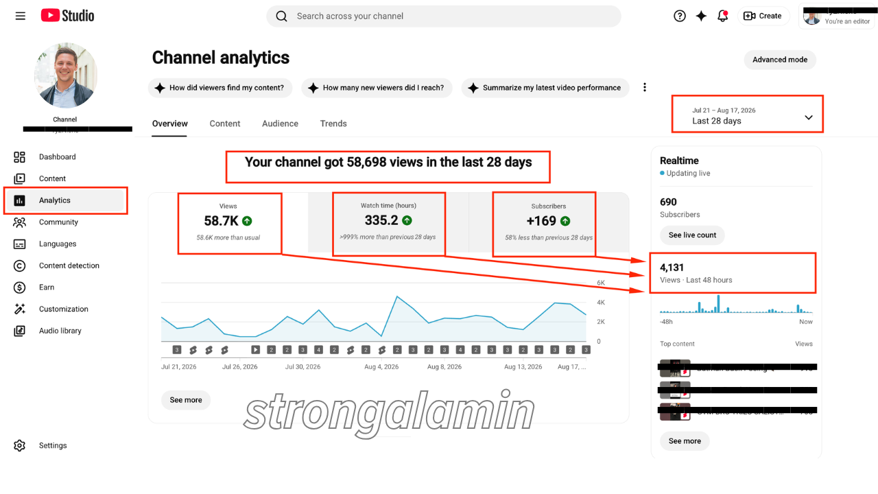
Task: Click the Advanced mode button
Action: [780, 60]
